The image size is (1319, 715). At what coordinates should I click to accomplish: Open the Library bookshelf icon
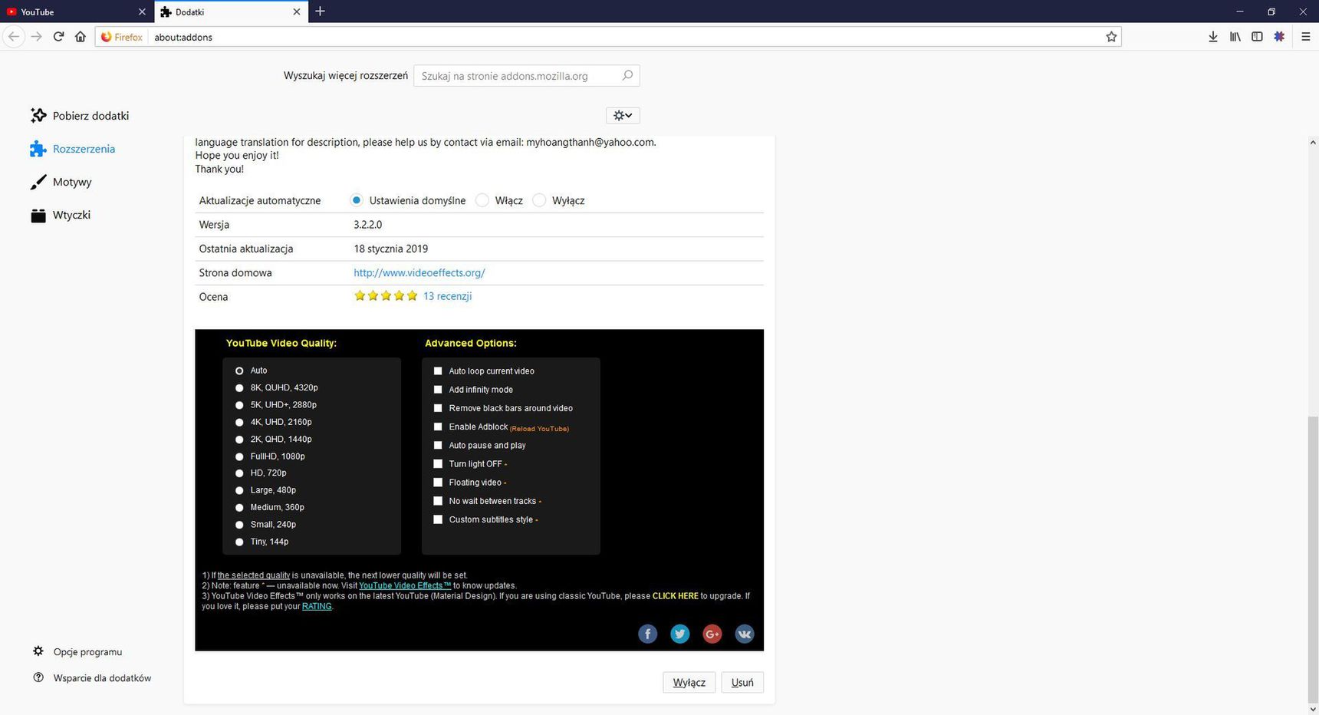pyautogui.click(x=1235, y=37)
